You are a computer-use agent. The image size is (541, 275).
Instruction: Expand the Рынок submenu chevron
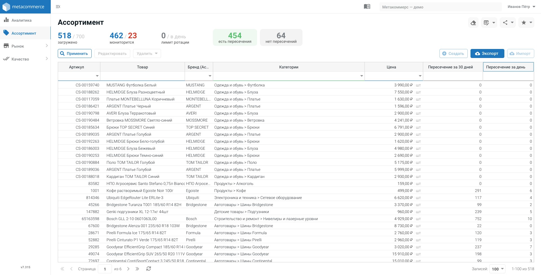point(47,46)
